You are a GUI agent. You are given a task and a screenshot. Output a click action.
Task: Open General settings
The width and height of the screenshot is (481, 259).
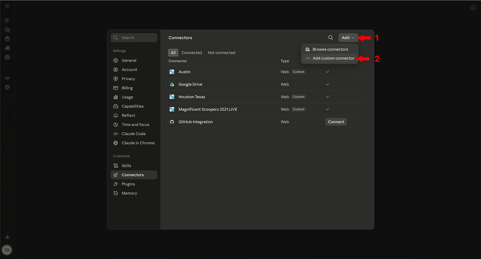134,60
